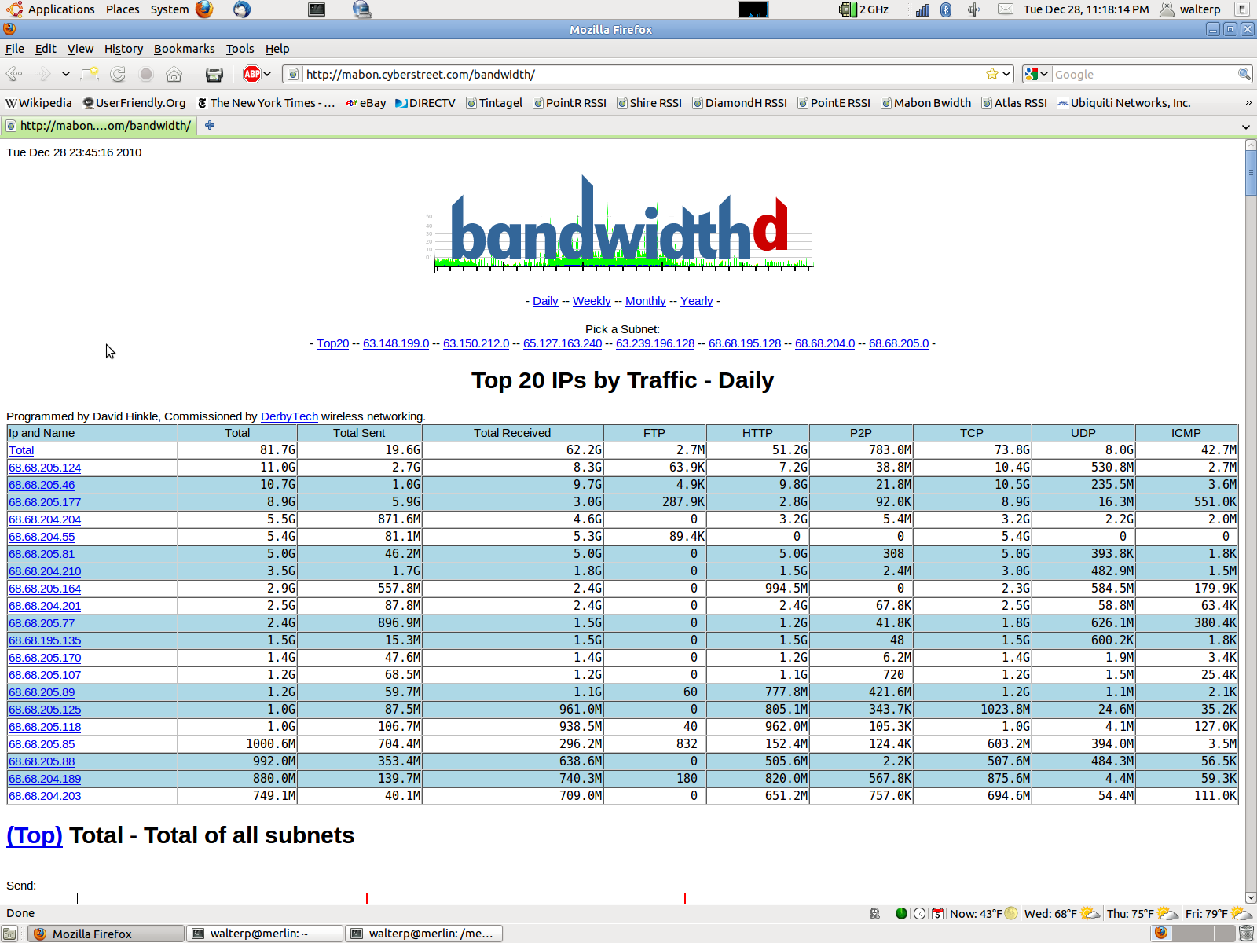Open the Mabon Bwidth bookmark
1257x943 pixels.
click(932, 103)
